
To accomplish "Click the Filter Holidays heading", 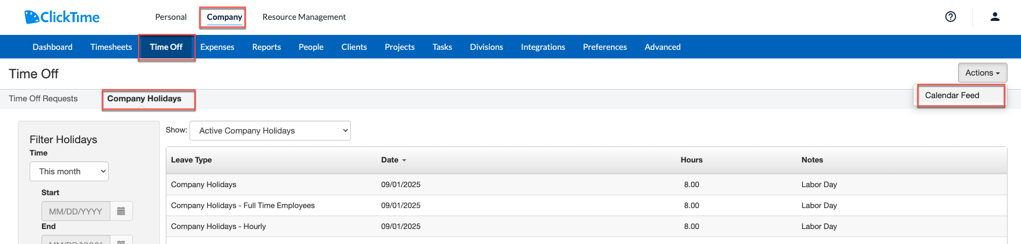I will click(64, 139).
